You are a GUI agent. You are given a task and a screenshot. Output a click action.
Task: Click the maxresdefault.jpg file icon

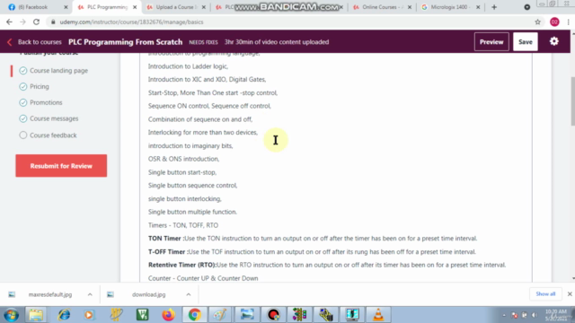click(x=12, y=294)
